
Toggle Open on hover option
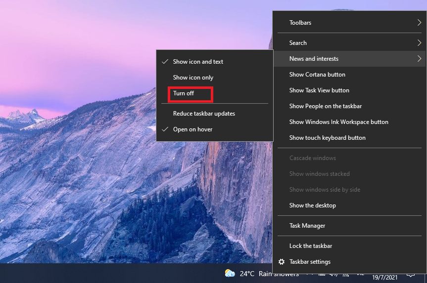coord(215,129)
